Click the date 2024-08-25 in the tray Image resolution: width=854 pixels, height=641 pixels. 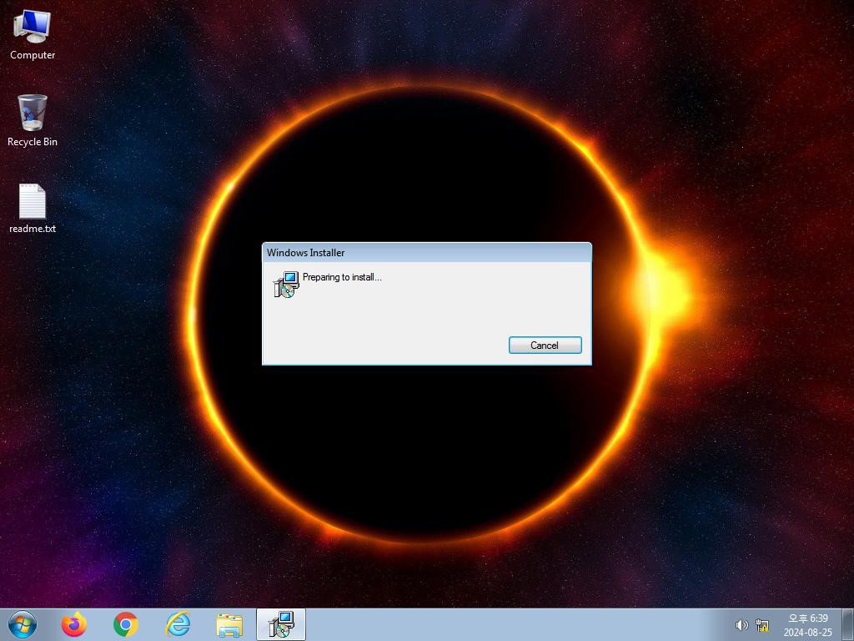807,633
